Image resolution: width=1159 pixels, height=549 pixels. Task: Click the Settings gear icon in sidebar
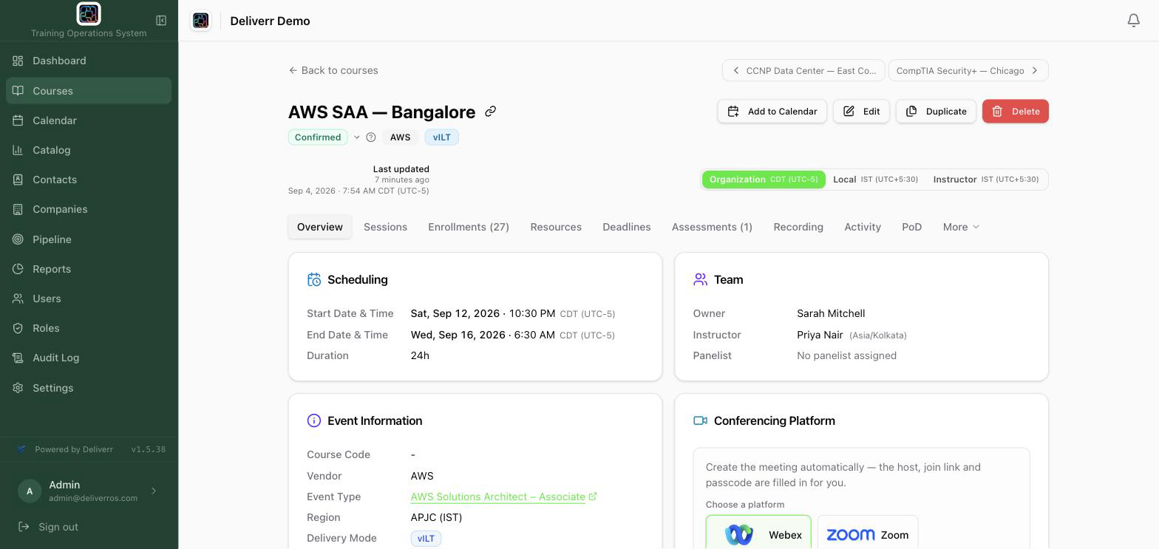click(18, 388)
